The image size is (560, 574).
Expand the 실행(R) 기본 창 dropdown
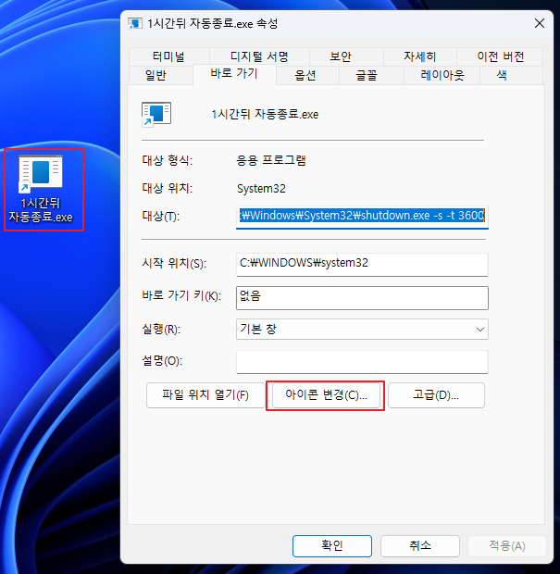pos(362,329)
